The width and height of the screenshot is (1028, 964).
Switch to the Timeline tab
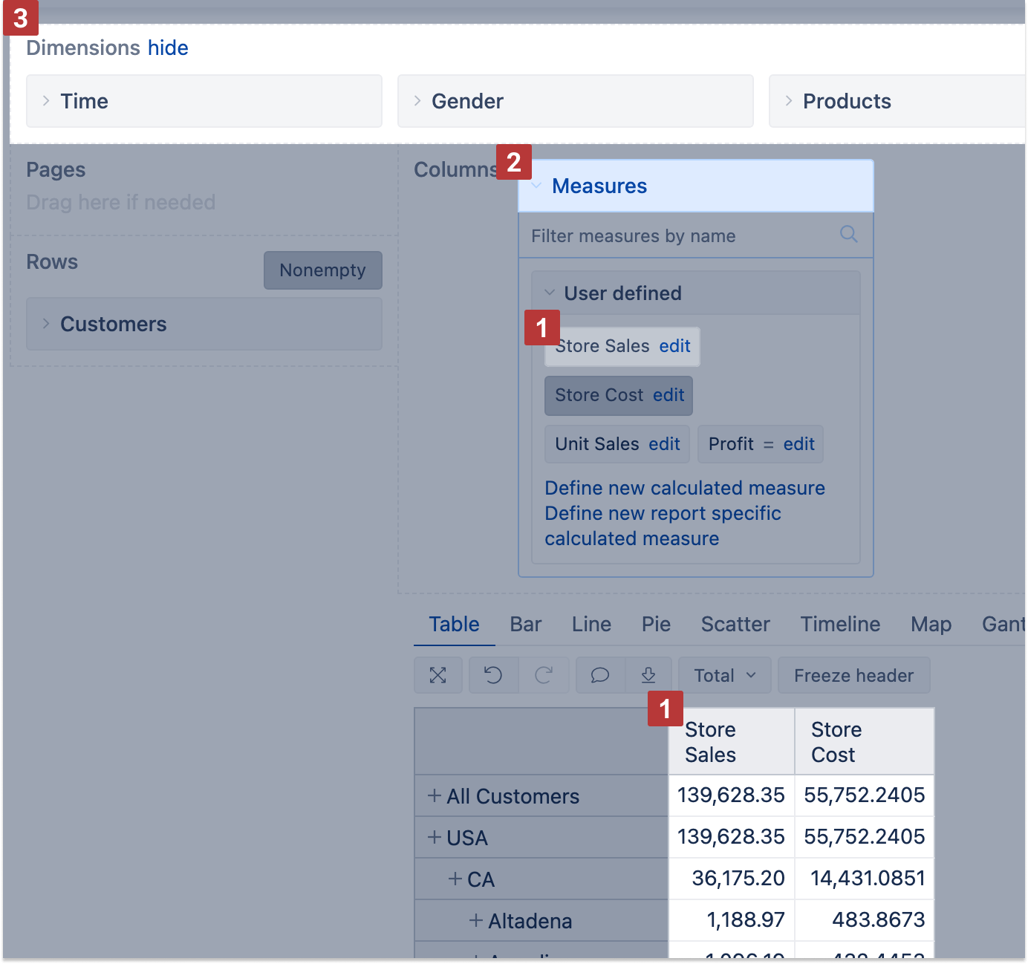pyautogui.click(x=839, y=624)
